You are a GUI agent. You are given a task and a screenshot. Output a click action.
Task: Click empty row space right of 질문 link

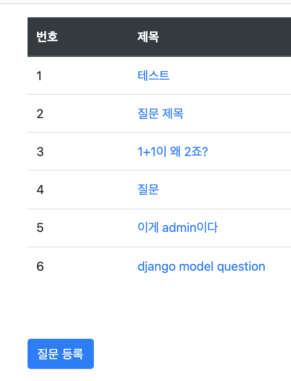225,190
